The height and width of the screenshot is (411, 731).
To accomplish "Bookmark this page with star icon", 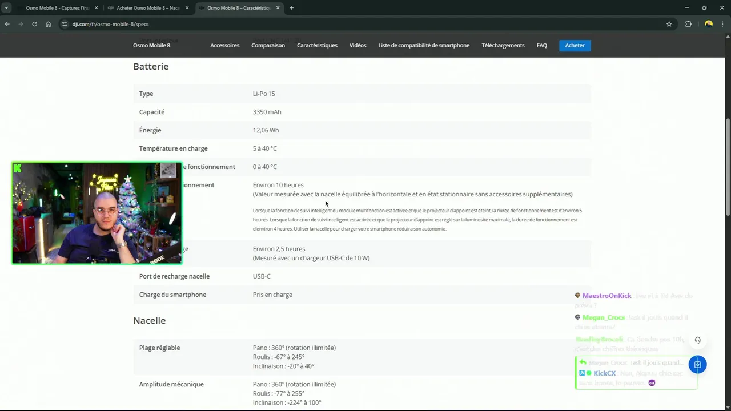I will (669, 24).
